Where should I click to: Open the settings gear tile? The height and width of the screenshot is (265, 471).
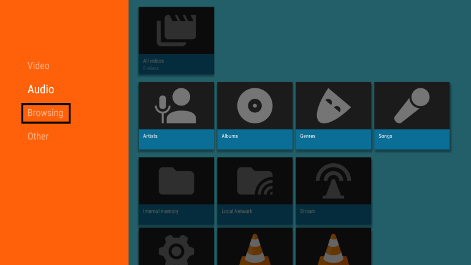point(177,248)
